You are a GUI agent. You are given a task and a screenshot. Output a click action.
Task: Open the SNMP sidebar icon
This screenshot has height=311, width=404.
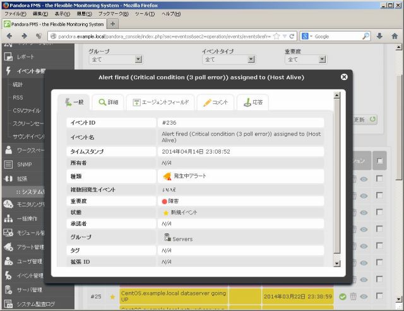(8, 164)
